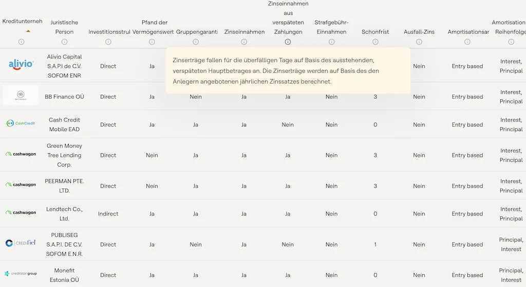The width and height of the screenshot is (526, 287).
Task: Click info icon under Pfand der Vermögenswerte
Action: tap(152, 42)
